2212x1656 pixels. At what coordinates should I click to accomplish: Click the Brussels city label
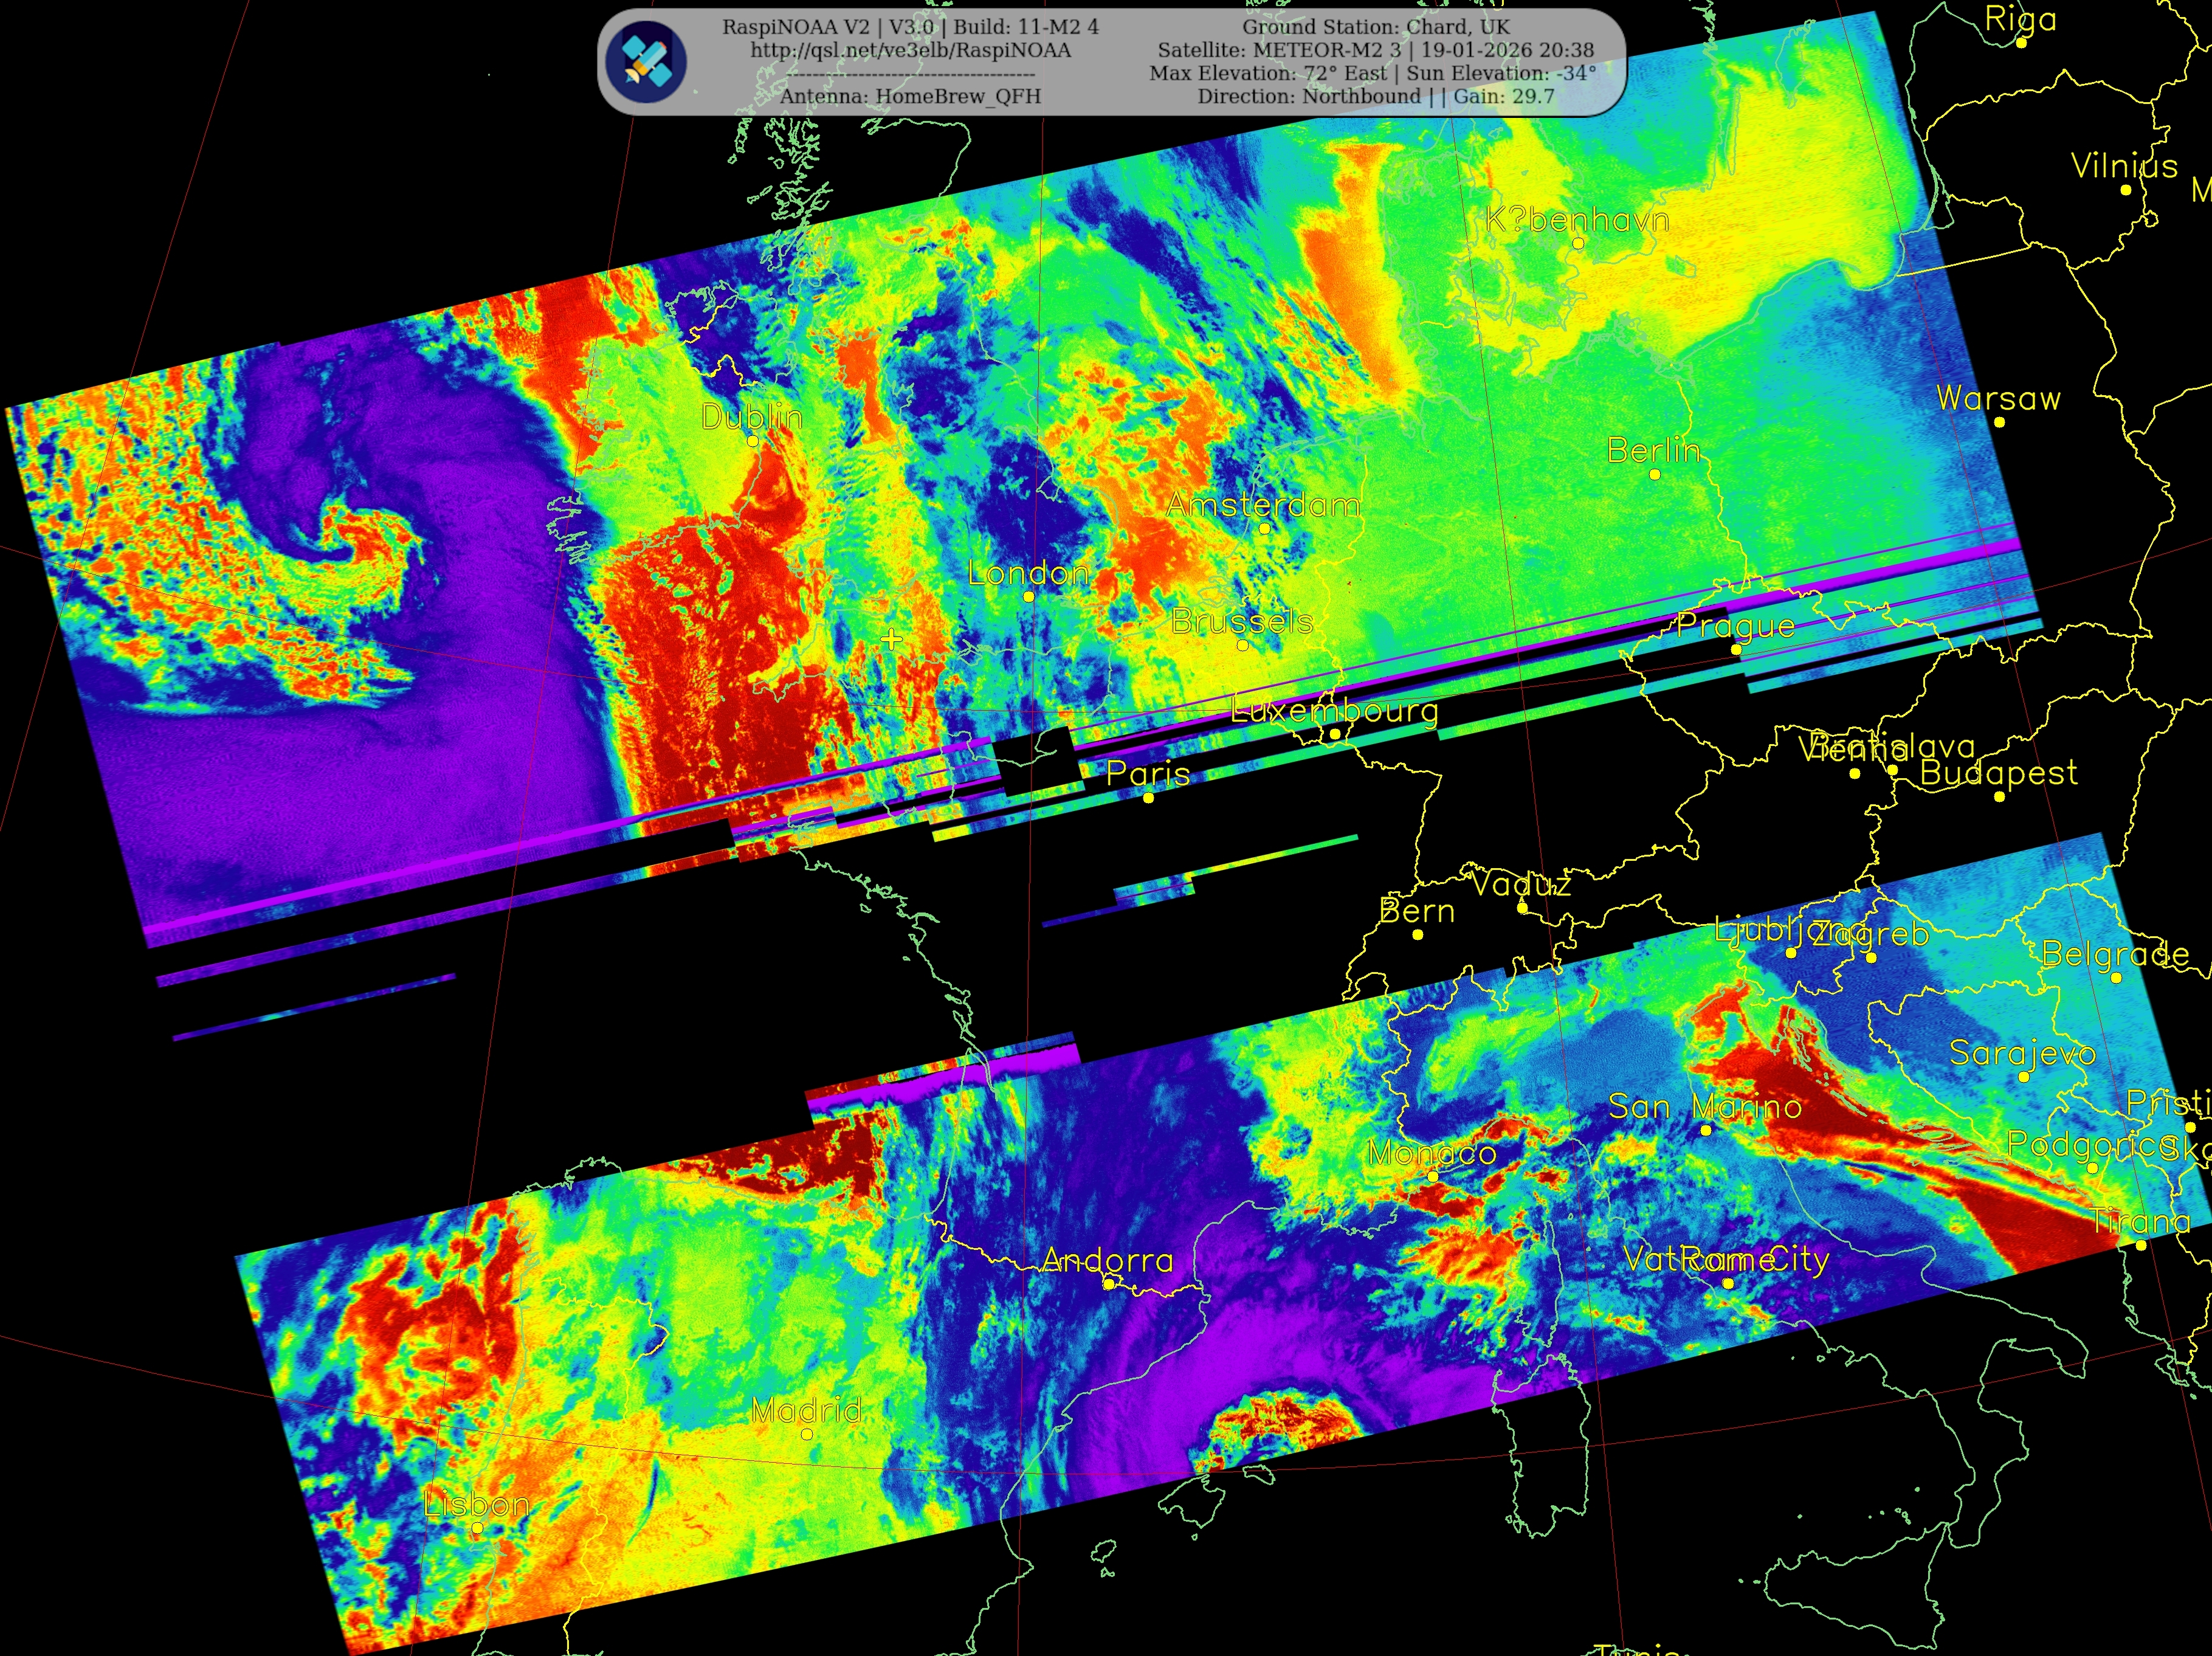[x=1242, y=621]
